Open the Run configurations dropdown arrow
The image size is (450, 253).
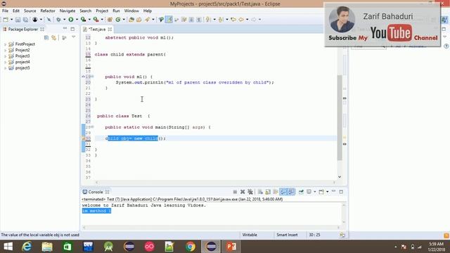point(77,20)
